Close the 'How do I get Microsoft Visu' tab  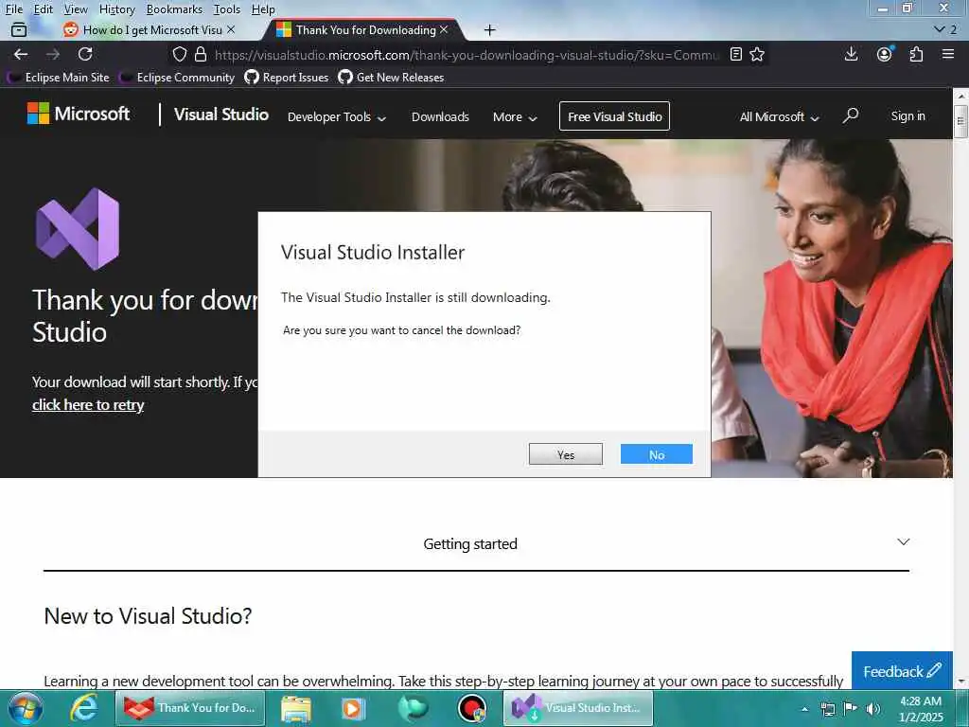pos(231,29)
